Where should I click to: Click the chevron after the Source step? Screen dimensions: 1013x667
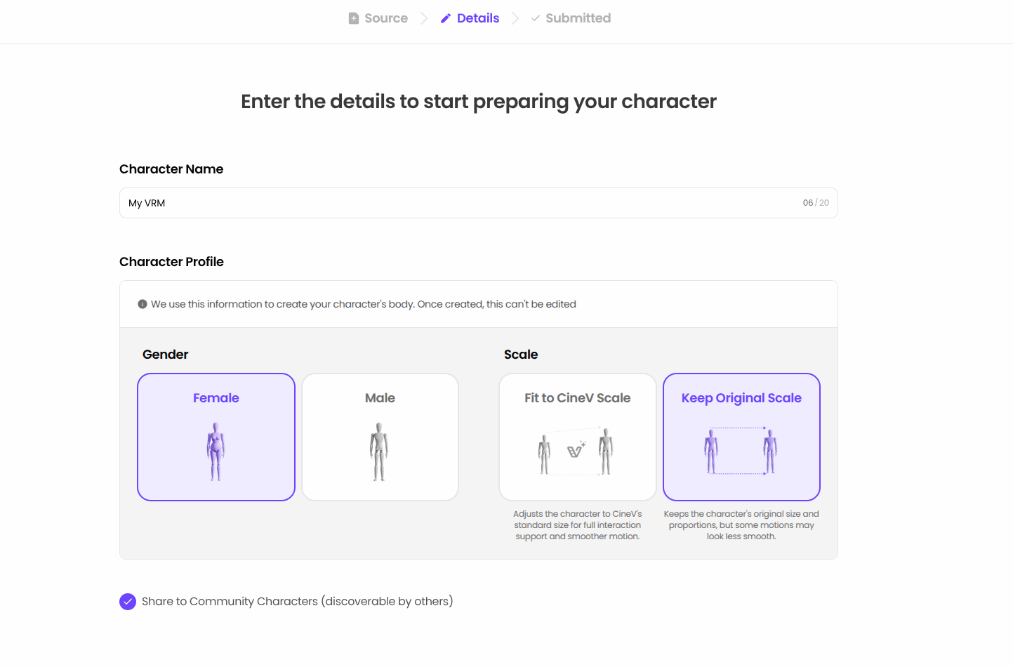click(x=424, y=18)
